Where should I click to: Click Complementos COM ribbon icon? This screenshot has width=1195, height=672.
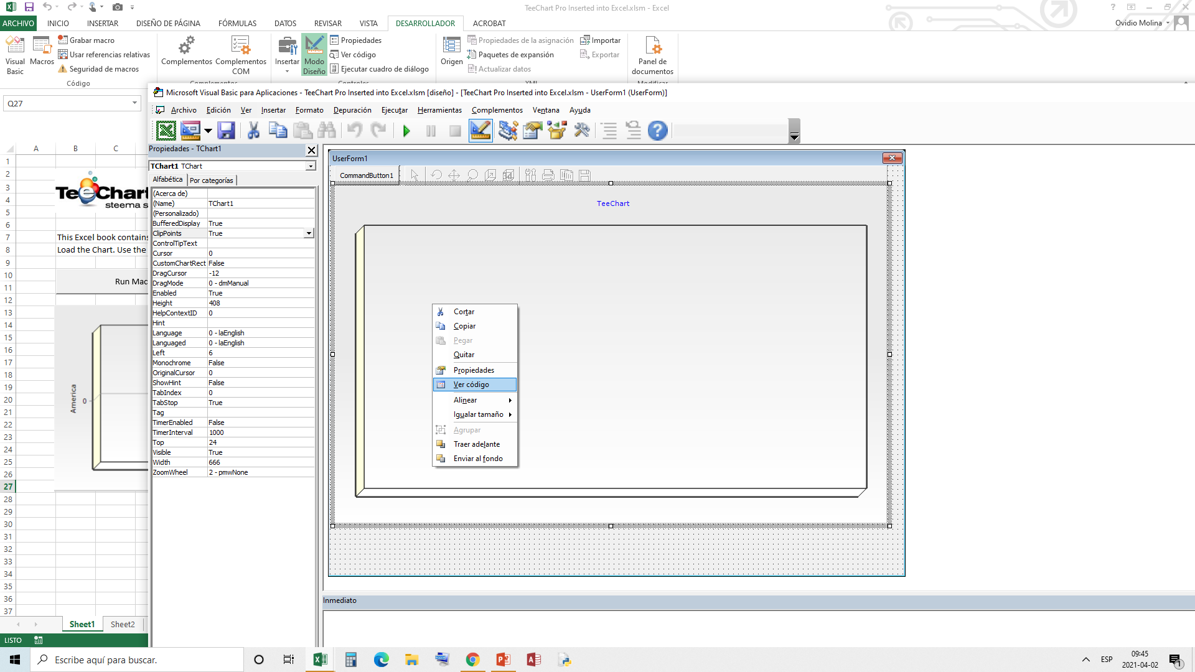[241, 55]
